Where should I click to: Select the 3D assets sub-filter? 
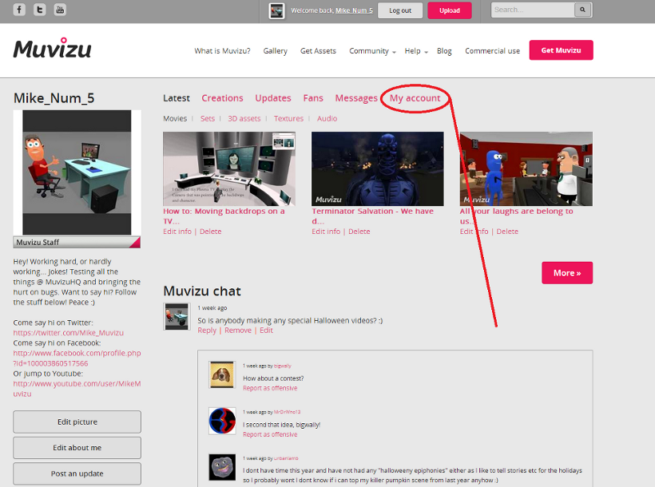[x=244, y=119]
